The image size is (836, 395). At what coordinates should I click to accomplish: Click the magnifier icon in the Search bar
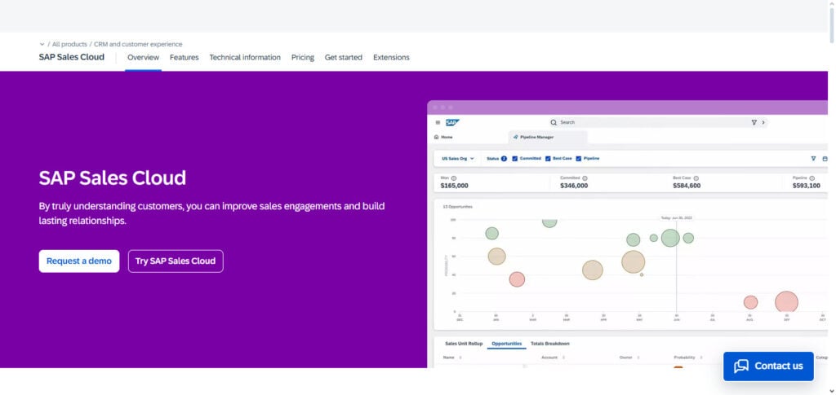tap(554, 122)
